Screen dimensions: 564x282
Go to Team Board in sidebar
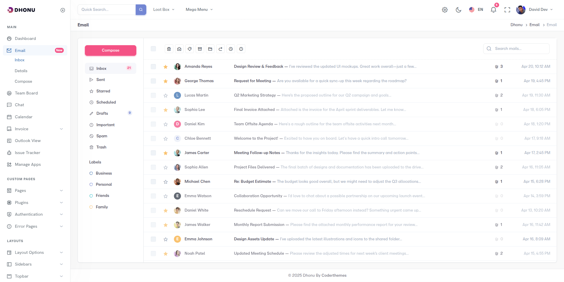click(x=26, y=93)
